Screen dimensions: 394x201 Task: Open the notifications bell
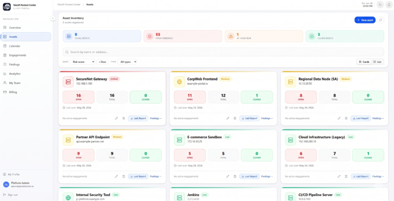389,5
